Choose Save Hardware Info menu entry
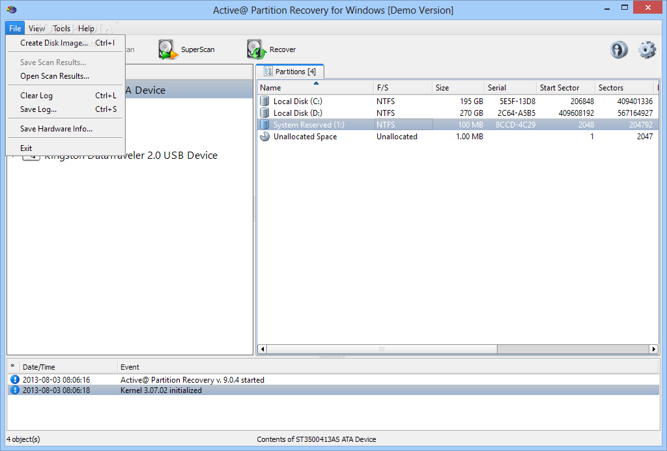This screenshot has height=451, width=667. pyautogui.click(x=66, y=129)
